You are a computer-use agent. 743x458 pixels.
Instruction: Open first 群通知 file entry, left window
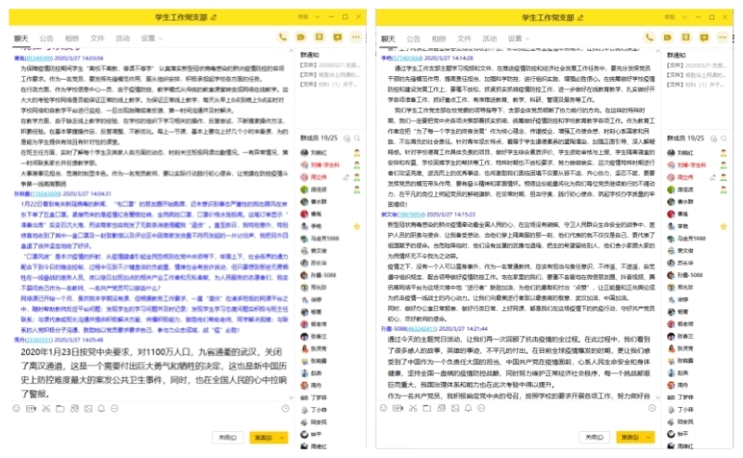click(x=330, y=65)
